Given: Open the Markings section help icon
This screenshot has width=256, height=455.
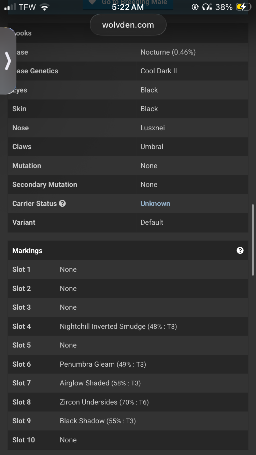Looking at the screenshot, I should click(x=240, y=251).
